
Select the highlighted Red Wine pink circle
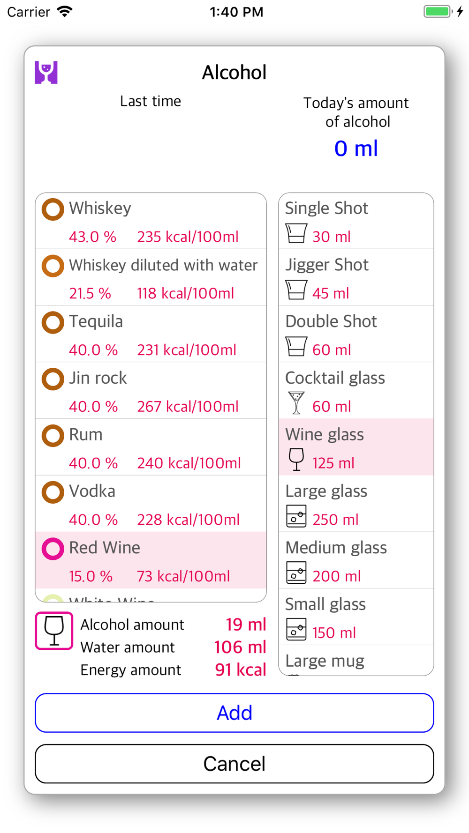pyautogui.click(x=53, y=549)
